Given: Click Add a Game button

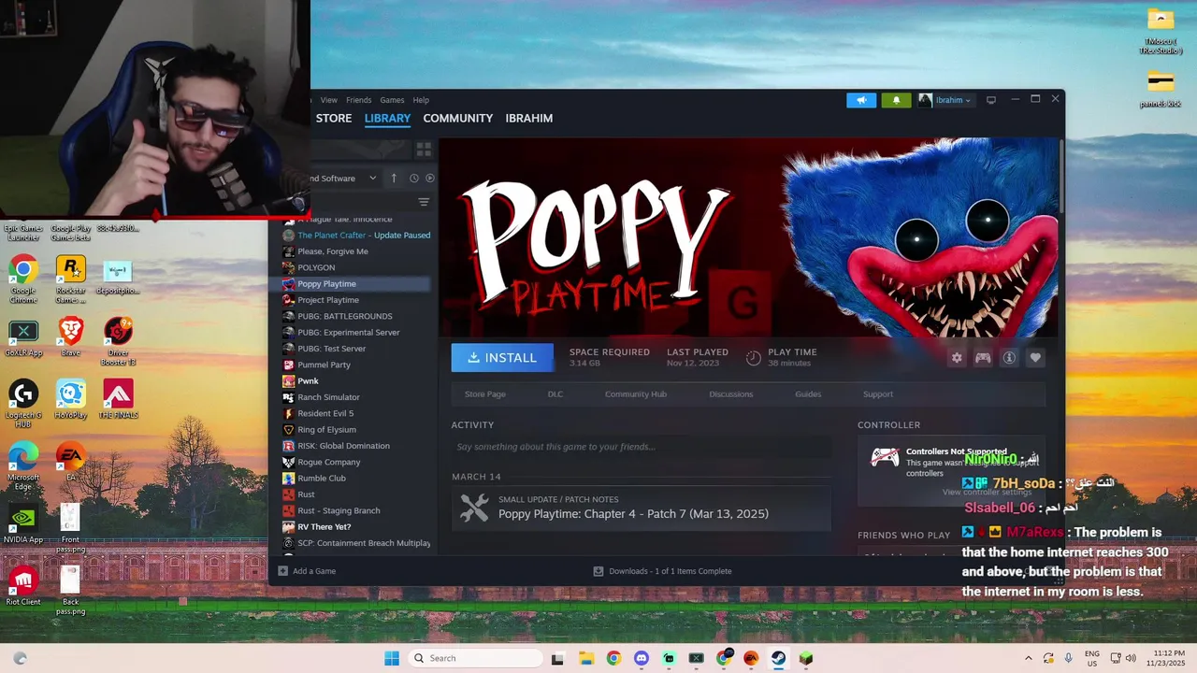Looking at the screenshot, I should coord(307,571).
